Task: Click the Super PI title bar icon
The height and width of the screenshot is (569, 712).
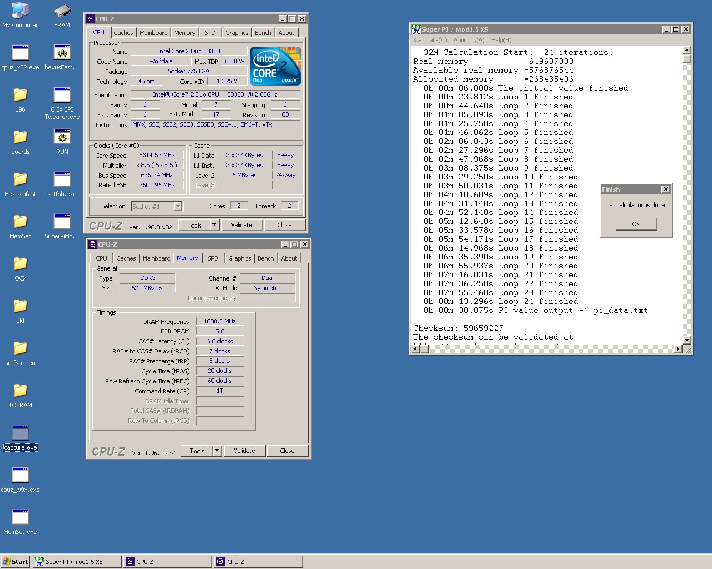Action: tap(416, 29)
